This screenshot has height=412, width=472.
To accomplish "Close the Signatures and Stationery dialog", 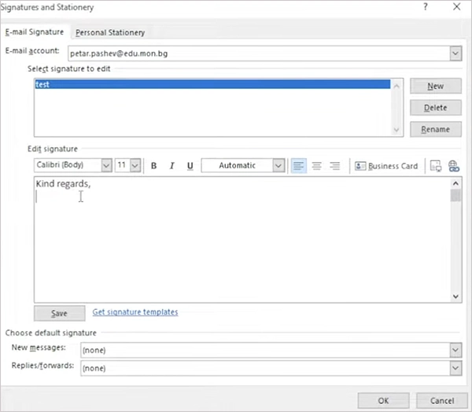I will click(x=456, y=6).
